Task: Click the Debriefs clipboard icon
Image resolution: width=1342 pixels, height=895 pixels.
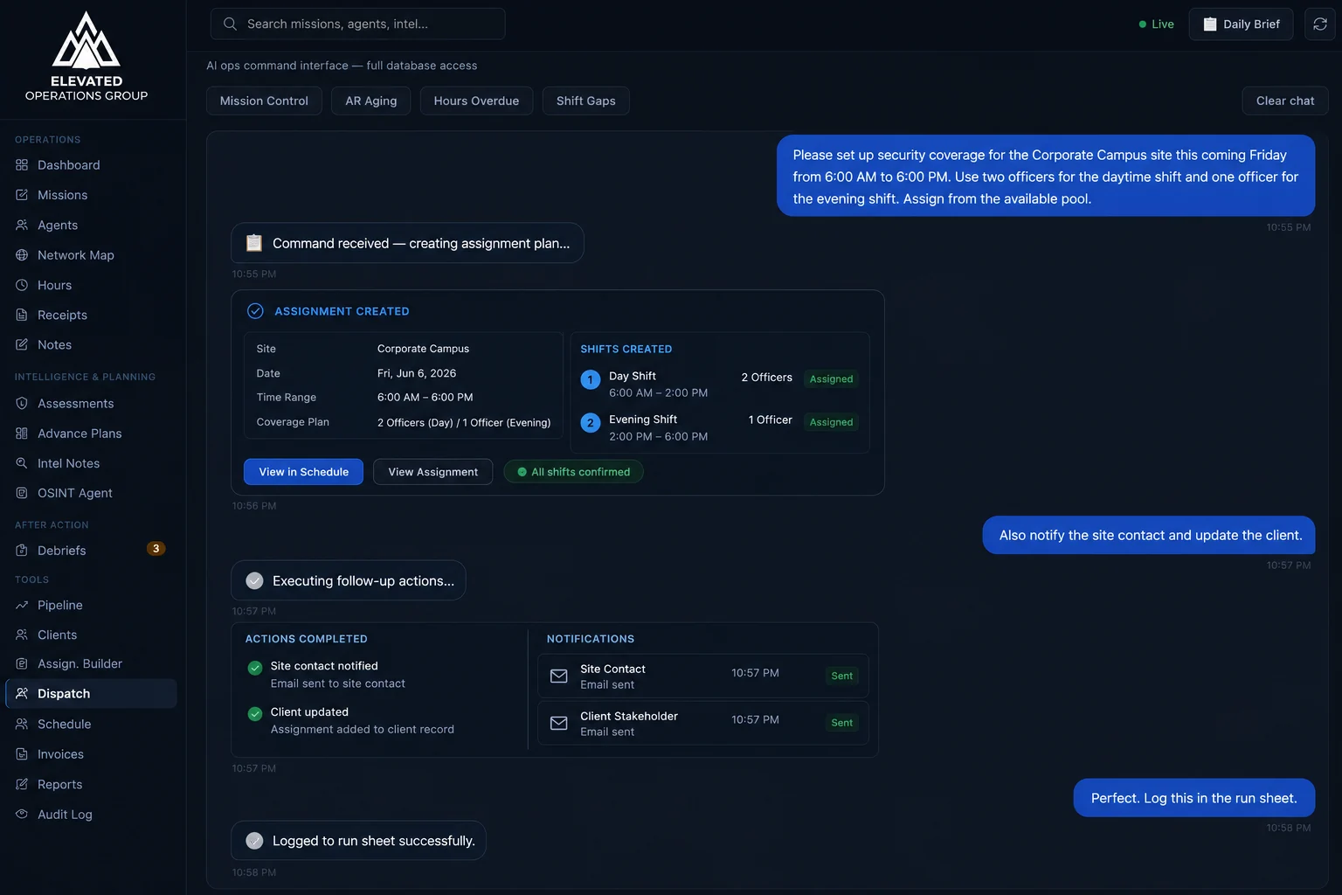Action: pyautogui.click(x=22, y=550)
